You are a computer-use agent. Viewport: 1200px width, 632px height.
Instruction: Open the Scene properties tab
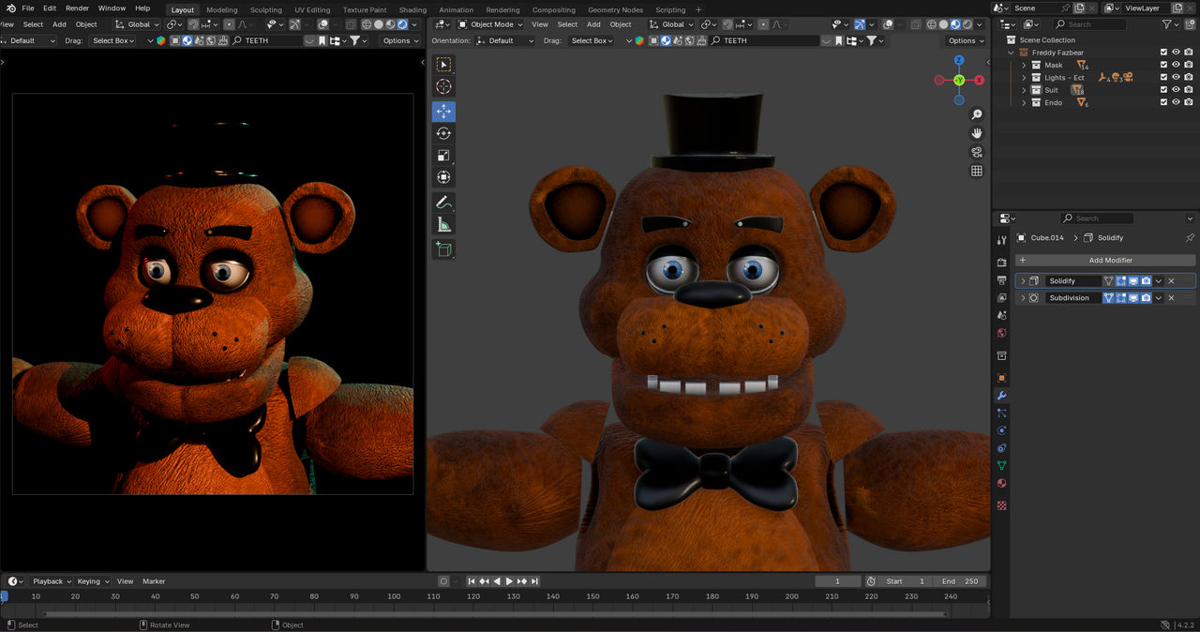pyautogui.click(x=1001, y=316)
